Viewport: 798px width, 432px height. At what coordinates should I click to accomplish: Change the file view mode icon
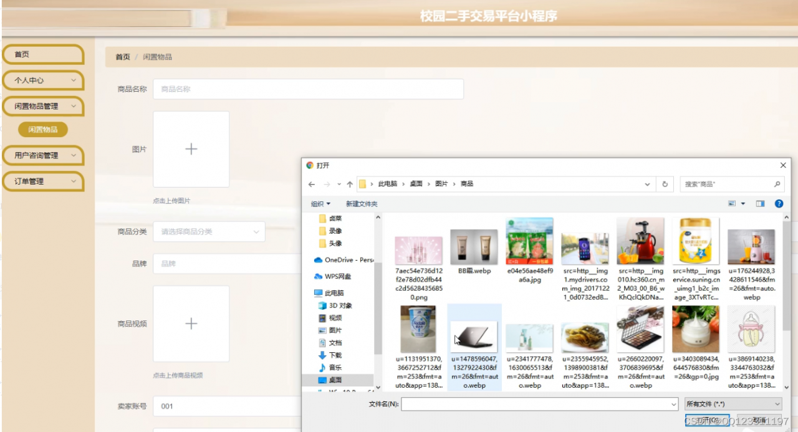tap(732, 204)
